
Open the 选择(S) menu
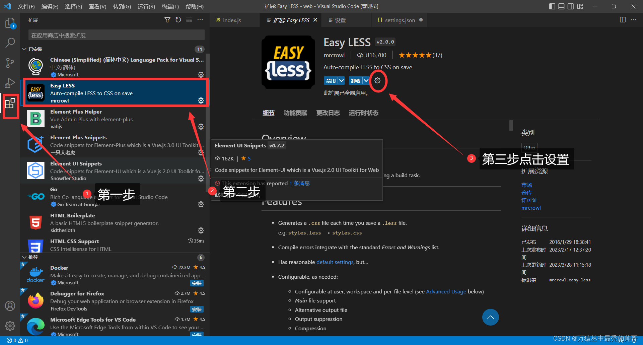click(73, 6)
